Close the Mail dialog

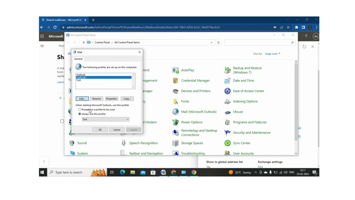[x=140, y=52]
